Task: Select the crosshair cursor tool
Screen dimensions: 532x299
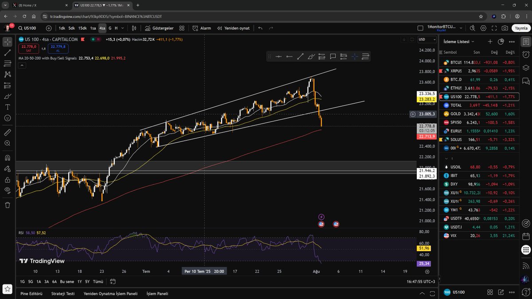Action: tap(8, 42)
